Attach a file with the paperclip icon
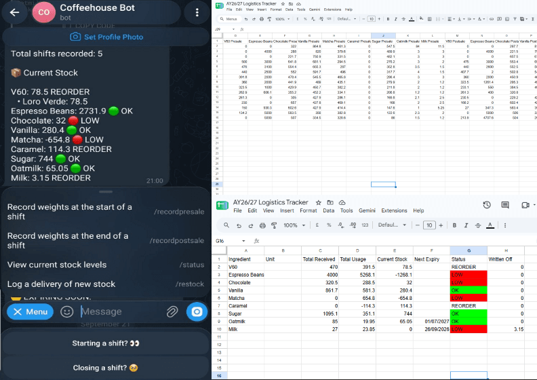The width and height of the screenshot is (537, 380). pyautogui.click(x=172, y=312)
